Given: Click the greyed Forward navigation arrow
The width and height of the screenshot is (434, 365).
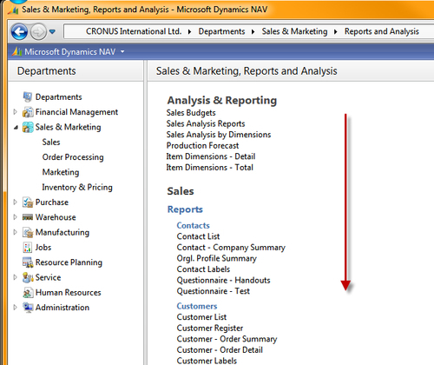Looking at the screenshot, I should tap(38, 31).
